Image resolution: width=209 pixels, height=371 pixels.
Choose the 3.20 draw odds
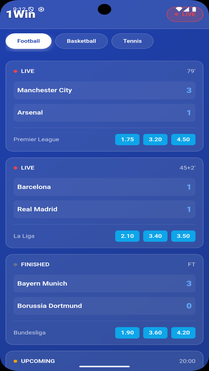(x=155, y=139)
